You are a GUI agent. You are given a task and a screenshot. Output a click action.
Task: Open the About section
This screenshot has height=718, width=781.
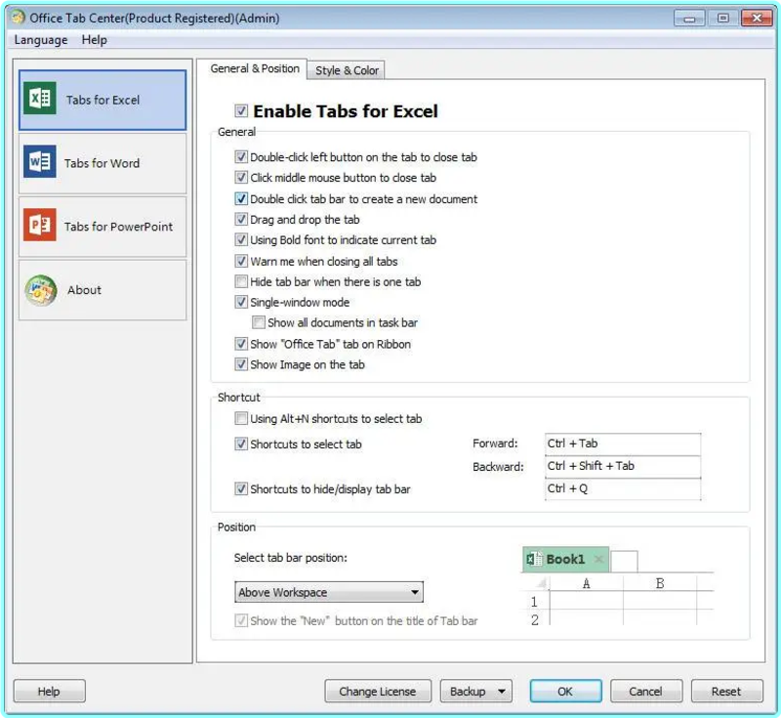tap(103, 290)
